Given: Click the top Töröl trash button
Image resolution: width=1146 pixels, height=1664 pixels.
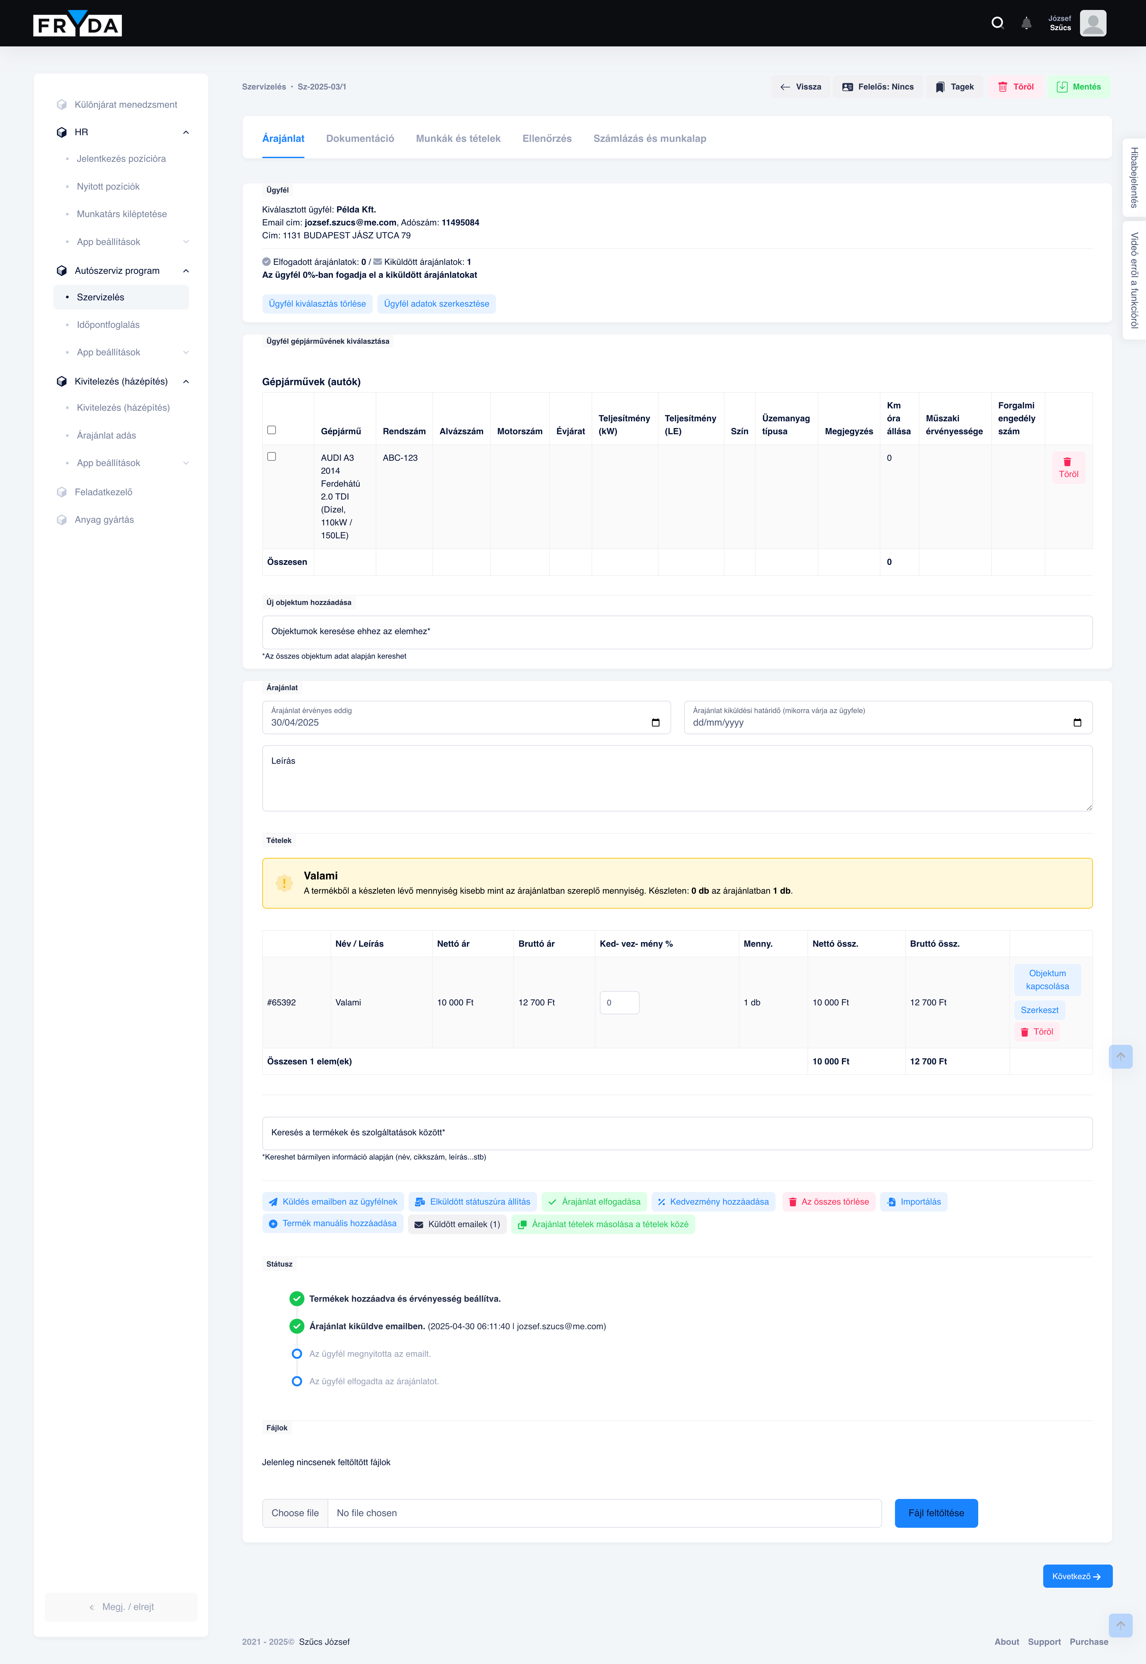Looking at the screenshot, I should point(1015,87).
